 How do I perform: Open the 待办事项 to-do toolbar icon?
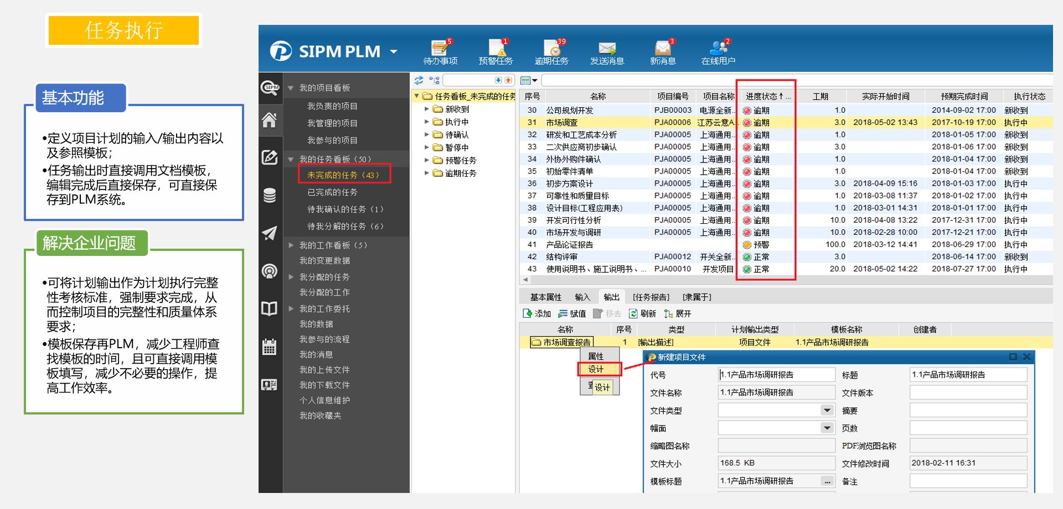[x=440, y=51]
